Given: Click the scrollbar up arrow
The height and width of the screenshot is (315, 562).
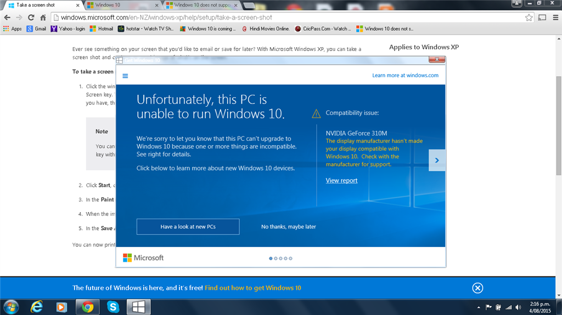Looking at the screenshot, I should click(x=559, y=38).
